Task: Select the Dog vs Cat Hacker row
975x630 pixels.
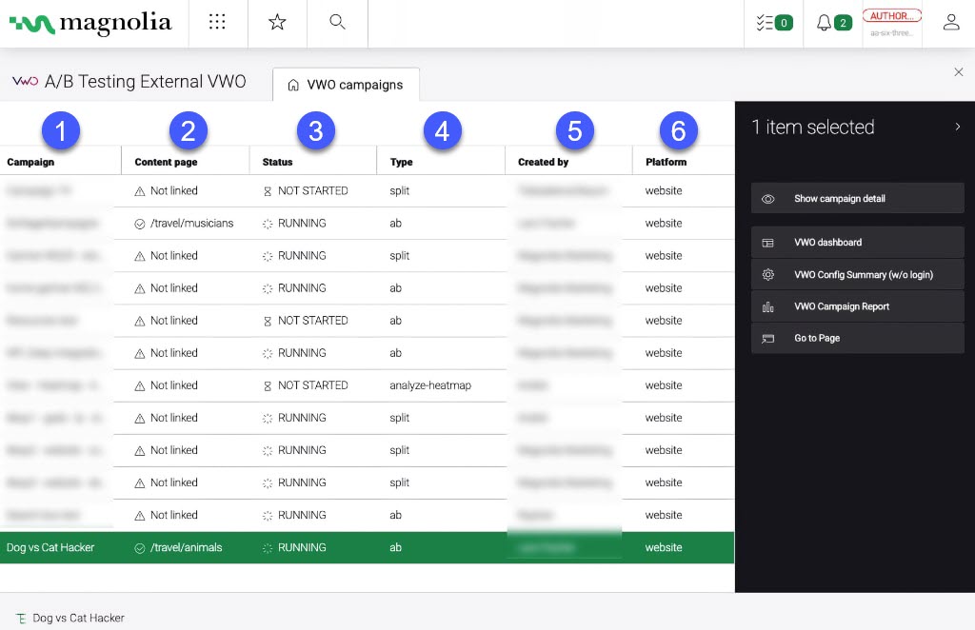Action: (50, 548)
